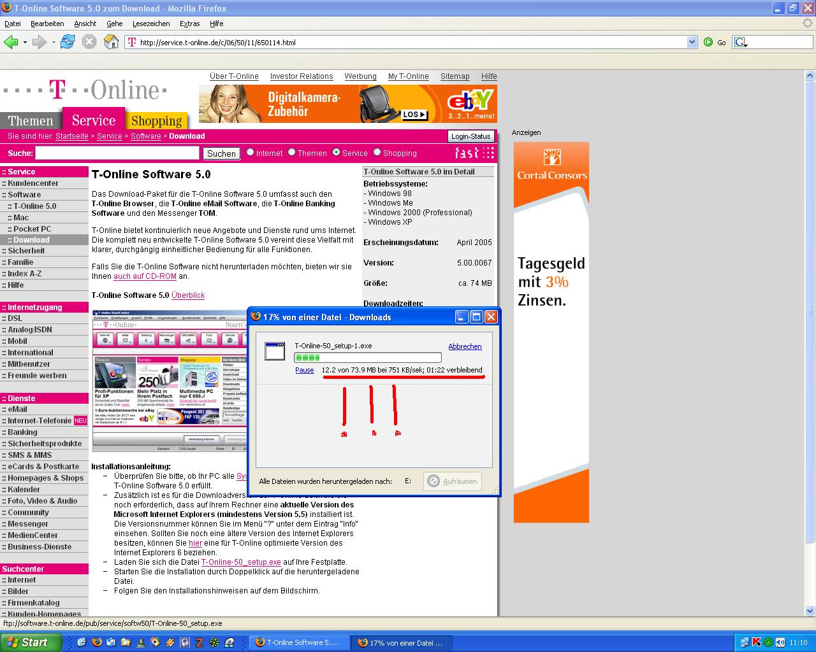Open the Back button history dropdown arrow

point(25,42)
